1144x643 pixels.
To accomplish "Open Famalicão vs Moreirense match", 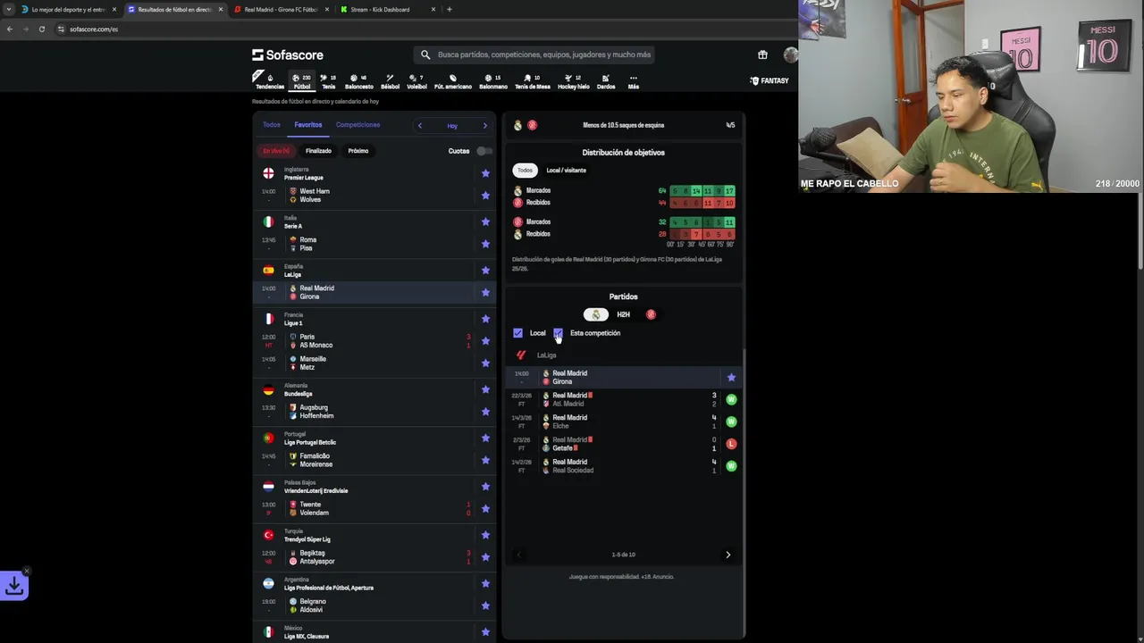I will (374, 460).
